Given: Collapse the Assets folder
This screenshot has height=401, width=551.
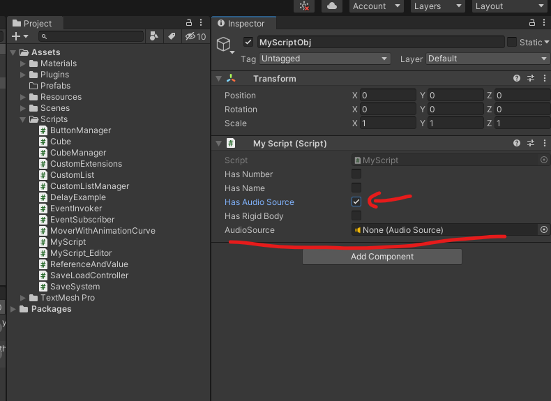Looking at the screenshot, I should 13,52.
